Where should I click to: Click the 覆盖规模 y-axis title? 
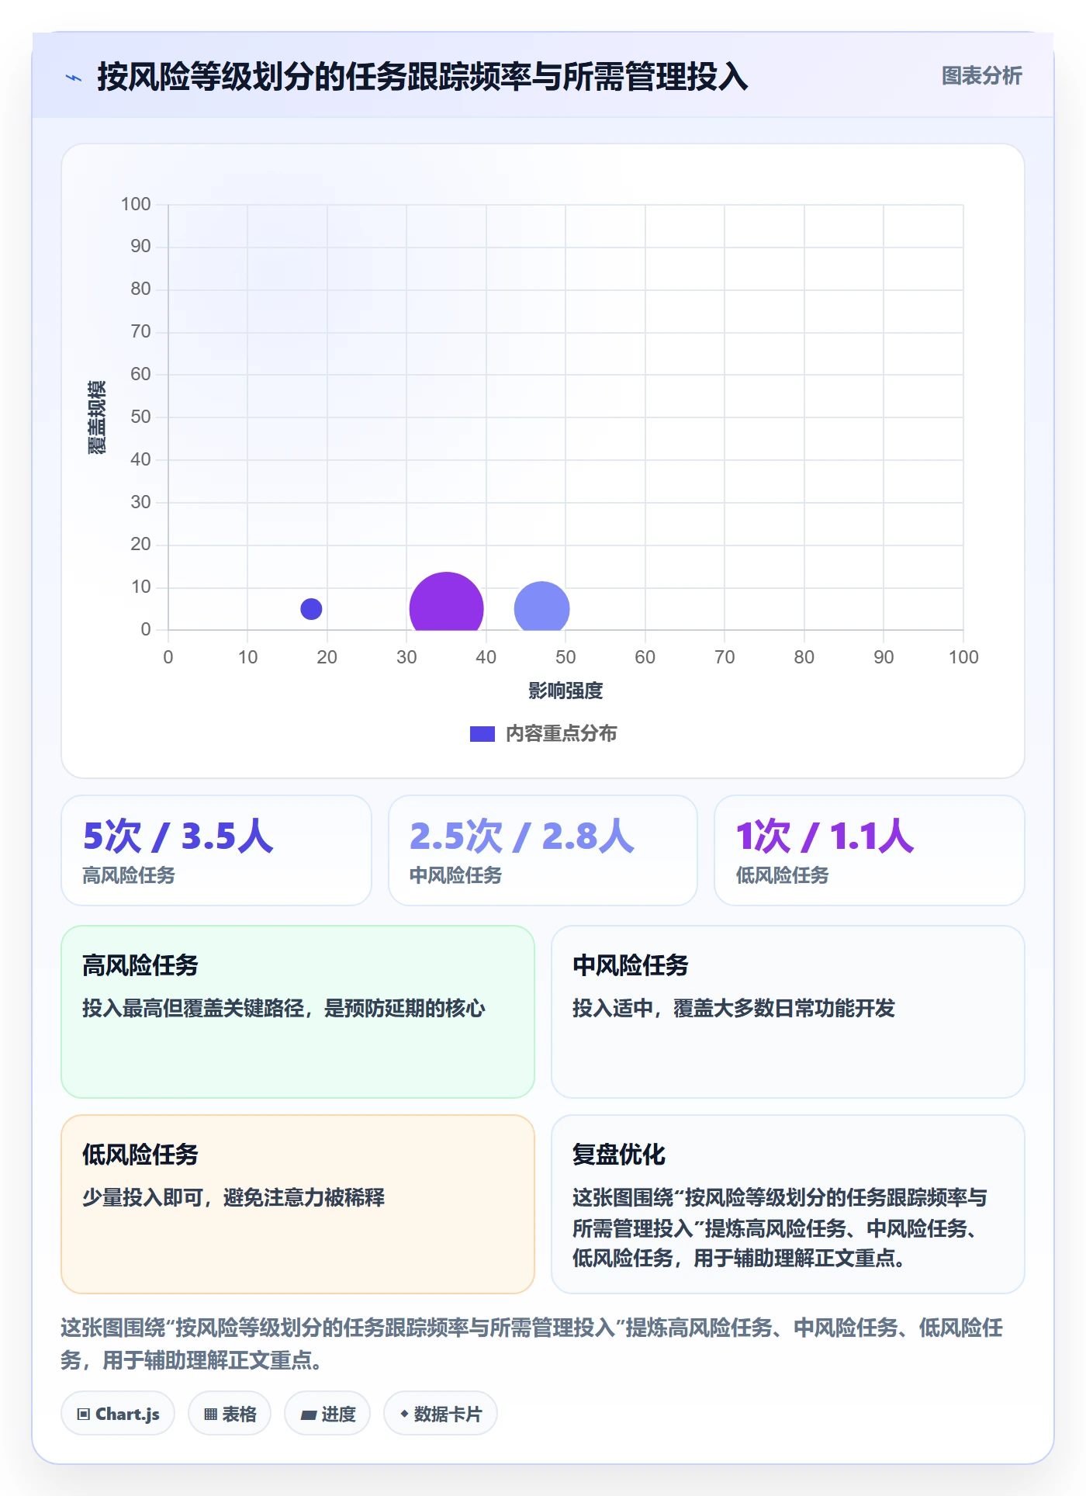pyautogui.click(x=97, y=417)
